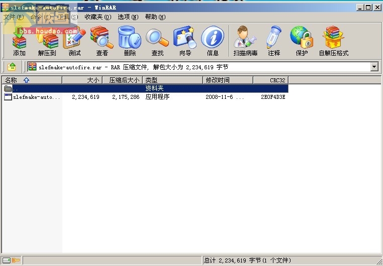Open the 文件(F) menu
The height and width of the screenshot is (266, 383).
click(x=14, y=17)
